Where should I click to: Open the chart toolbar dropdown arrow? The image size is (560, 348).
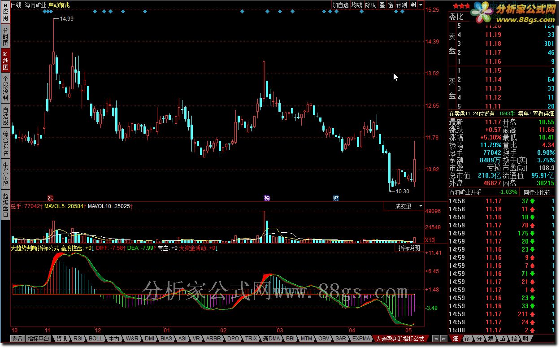point(421,5)
